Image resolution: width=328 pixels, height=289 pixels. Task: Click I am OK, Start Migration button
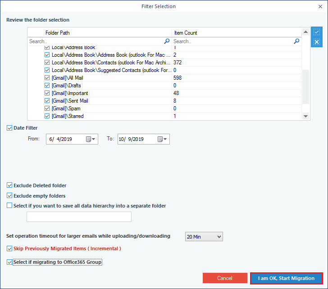[286, 278]
